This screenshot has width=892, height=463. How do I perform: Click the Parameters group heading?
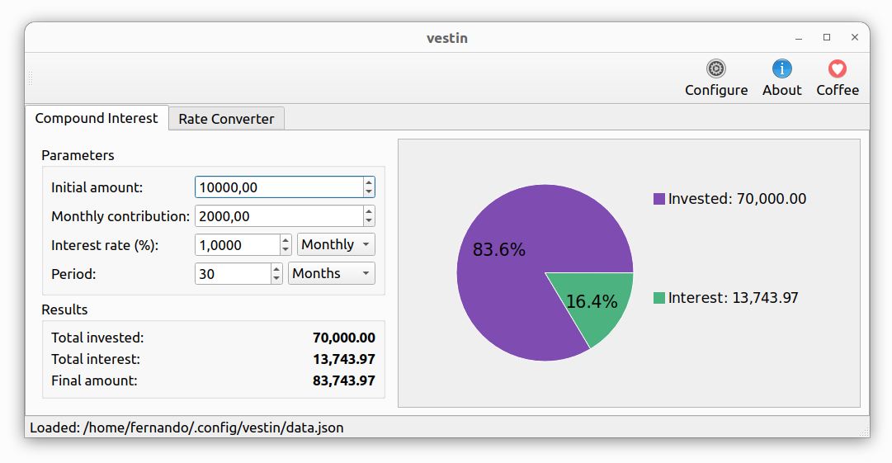pos(78,155)
